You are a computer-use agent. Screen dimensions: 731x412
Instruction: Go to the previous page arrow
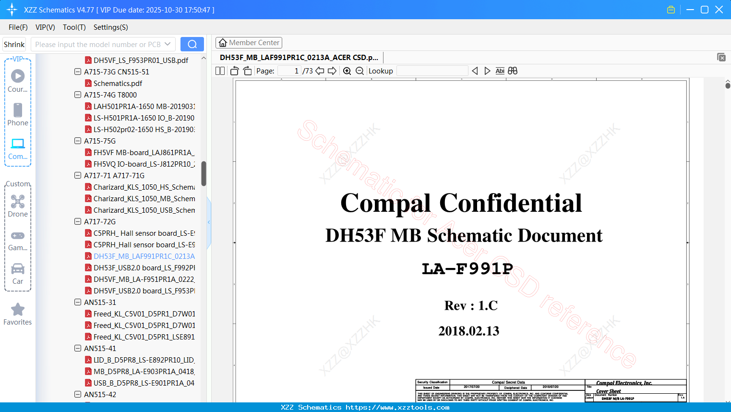(320, 71)
